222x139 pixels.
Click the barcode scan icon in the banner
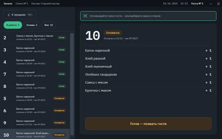[x=85, y=16]
